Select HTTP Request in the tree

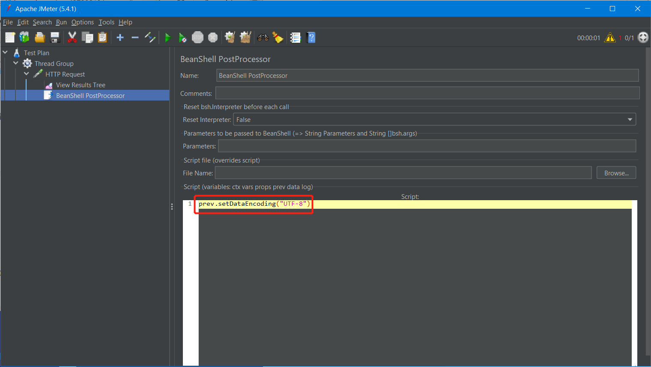coord(65,74)
